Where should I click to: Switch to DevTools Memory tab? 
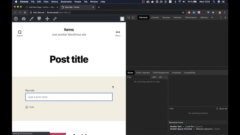pyautogui.click(x=204, y=18)
